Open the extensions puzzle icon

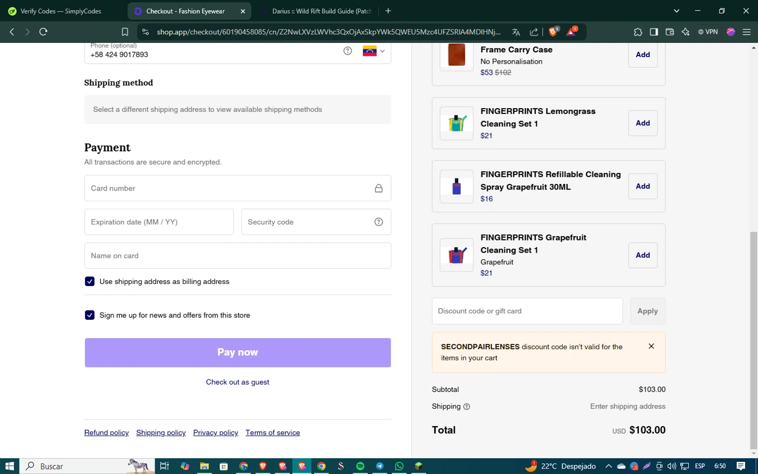(638, 32)
